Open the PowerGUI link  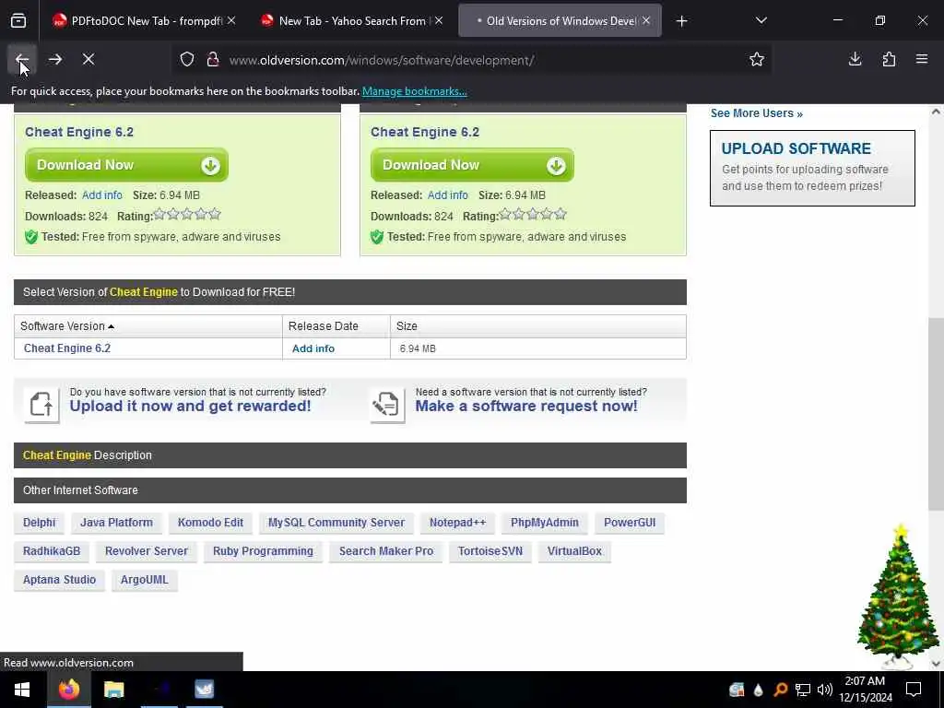(x=629, y=523)
